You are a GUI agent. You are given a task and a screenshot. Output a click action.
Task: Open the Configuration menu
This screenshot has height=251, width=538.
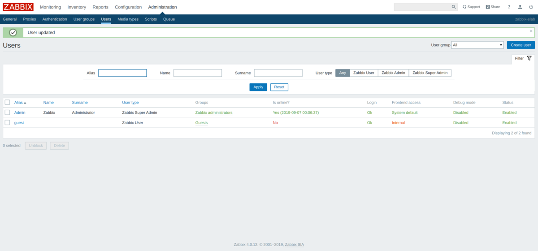point(128,7)
